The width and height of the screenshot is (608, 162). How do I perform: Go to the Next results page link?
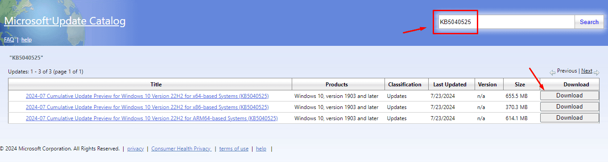point(587,71)
